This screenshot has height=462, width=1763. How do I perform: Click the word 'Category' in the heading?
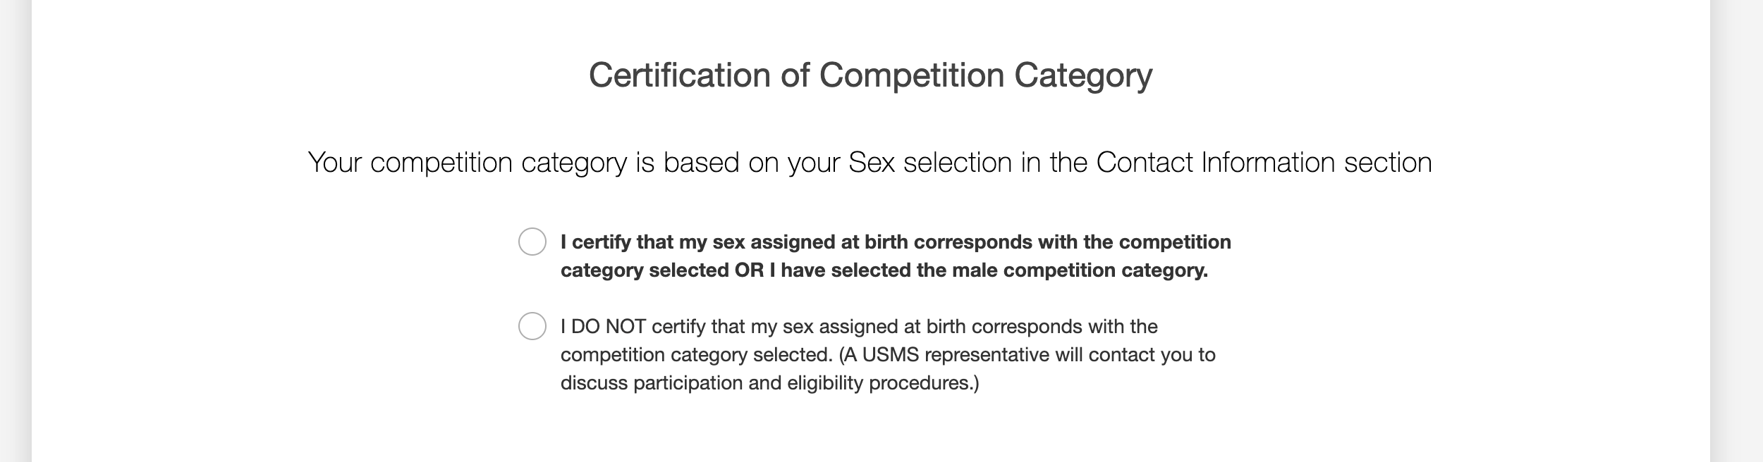tap(1083, 75)
